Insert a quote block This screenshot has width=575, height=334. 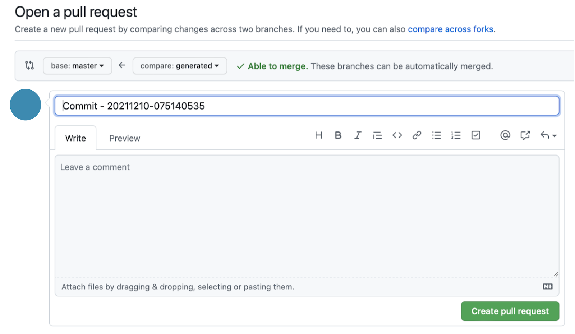coord(377,135)
